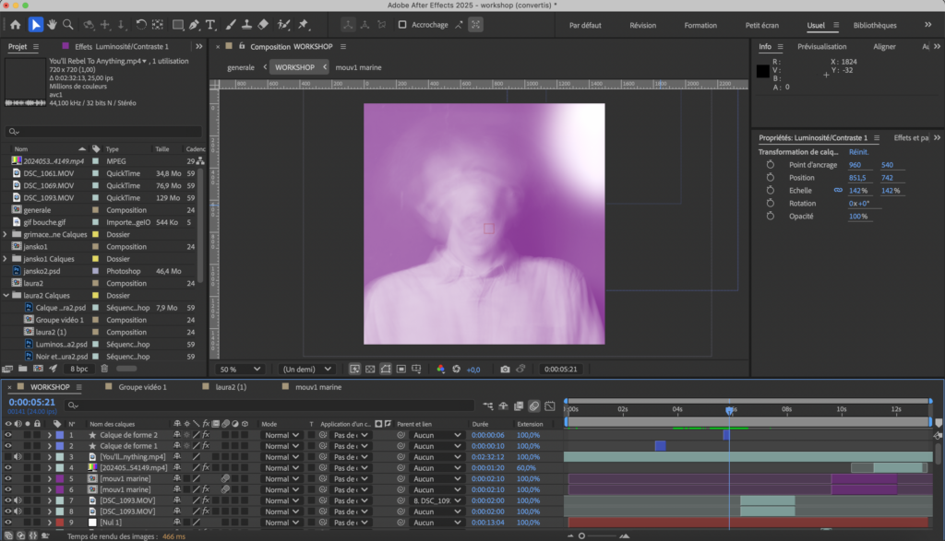Open blend mode dropdown for Nul 1 layer
This screenshot has height=541, width=945.
click(281, 523)
